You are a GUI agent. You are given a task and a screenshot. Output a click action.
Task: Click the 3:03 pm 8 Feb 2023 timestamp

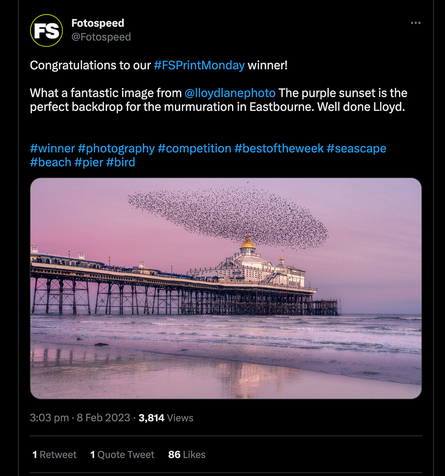coord(80,418)
